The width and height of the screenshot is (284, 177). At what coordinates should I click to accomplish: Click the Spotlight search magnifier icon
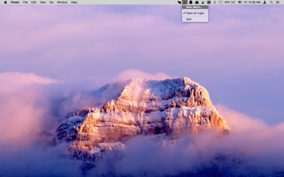(x=271, y=2)
